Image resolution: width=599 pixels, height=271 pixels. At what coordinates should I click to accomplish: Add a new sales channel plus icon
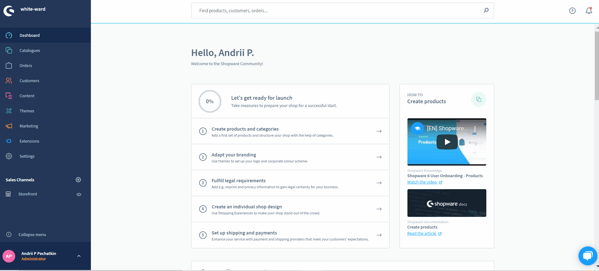78,180
